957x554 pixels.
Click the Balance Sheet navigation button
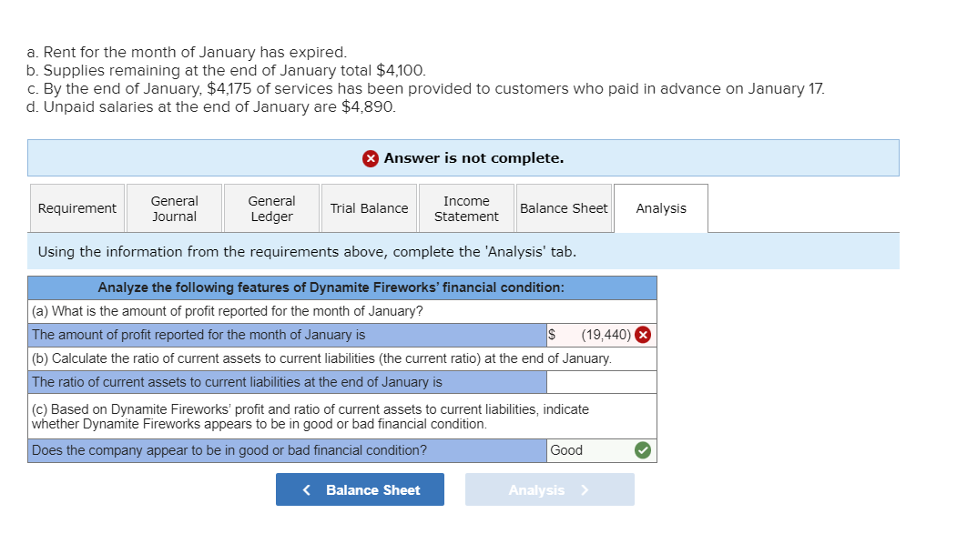click(x=360, y=489)
